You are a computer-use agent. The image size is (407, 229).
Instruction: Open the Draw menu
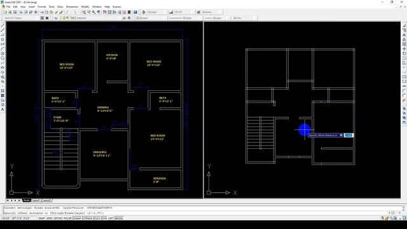(x=60, y=6)
